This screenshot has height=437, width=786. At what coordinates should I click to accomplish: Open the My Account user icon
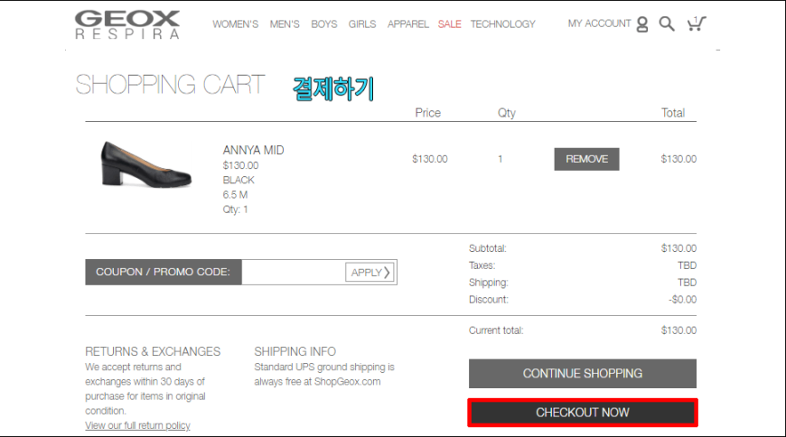pos(642,24)
